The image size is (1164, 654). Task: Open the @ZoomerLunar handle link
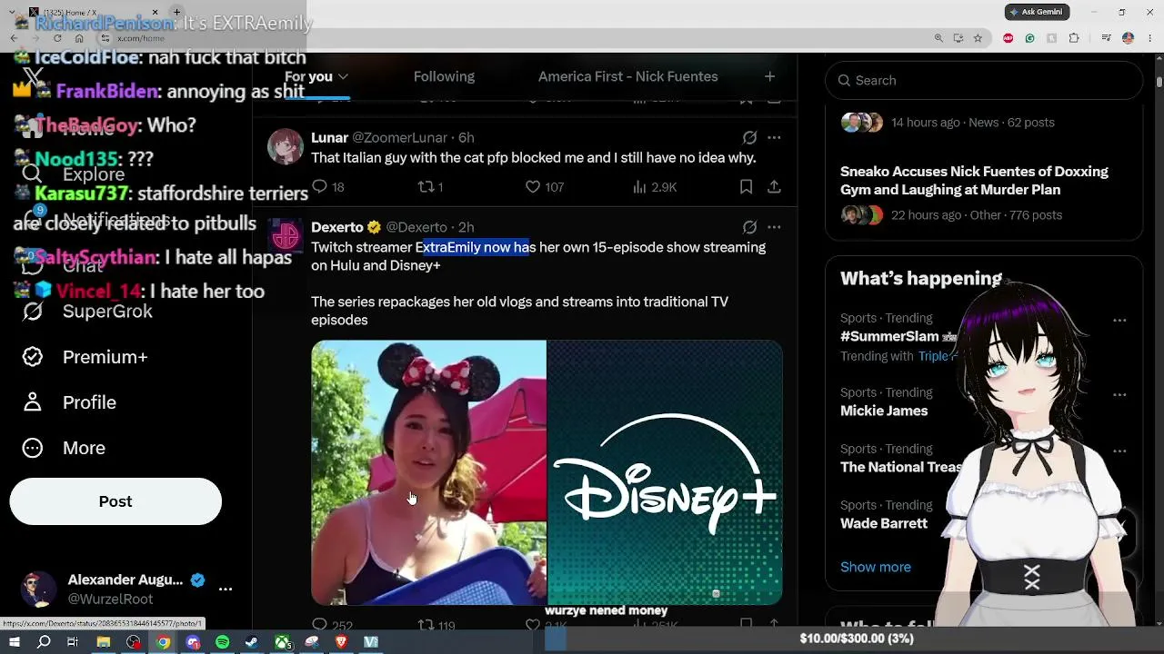coord(399,138)
